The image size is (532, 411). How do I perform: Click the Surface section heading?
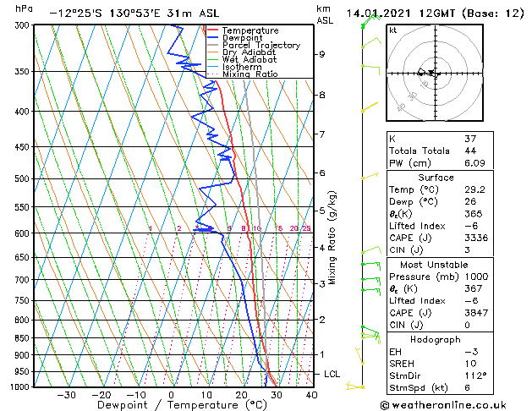436,178
